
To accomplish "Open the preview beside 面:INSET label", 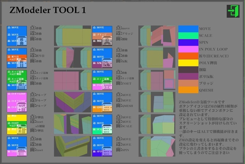I will click(x=157, y=80).
